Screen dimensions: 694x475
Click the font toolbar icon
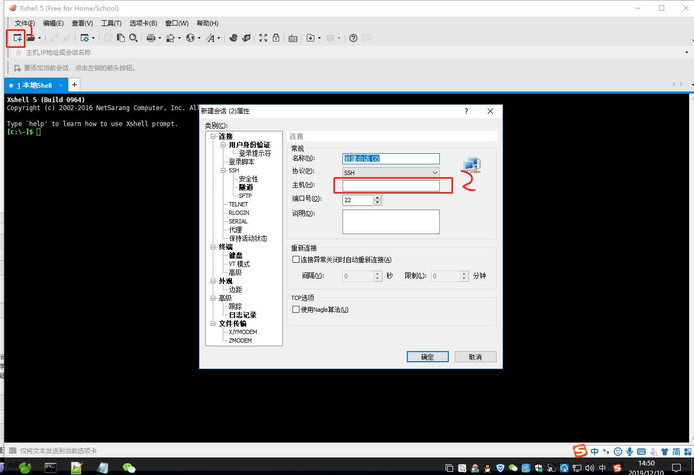(211, 38)
